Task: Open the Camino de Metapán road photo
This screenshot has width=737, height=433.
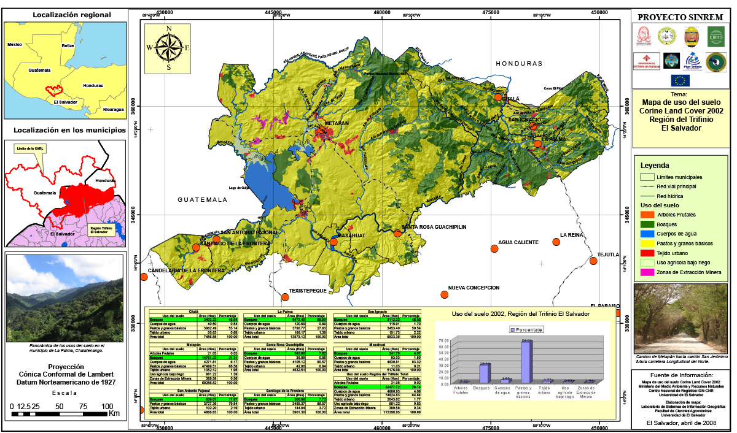Action: point(680,319)
